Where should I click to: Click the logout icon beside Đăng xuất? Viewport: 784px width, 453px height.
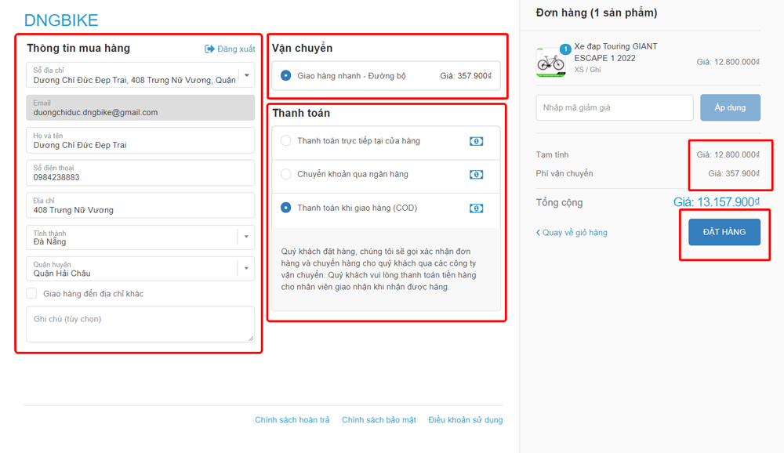click(x=209, y=49)
